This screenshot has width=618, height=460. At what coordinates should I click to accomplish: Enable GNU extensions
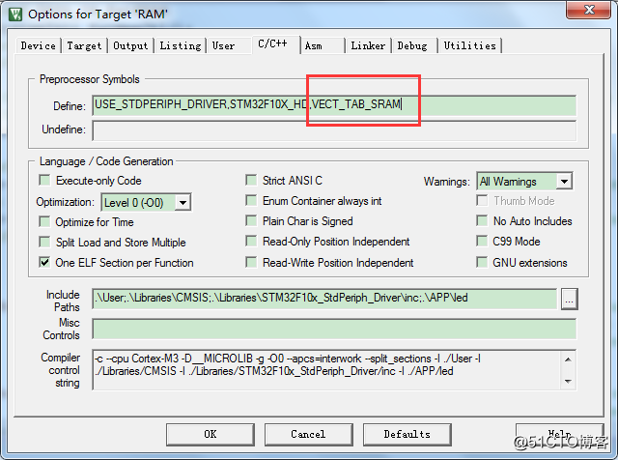pyautogui.click(x=482, y=262)
